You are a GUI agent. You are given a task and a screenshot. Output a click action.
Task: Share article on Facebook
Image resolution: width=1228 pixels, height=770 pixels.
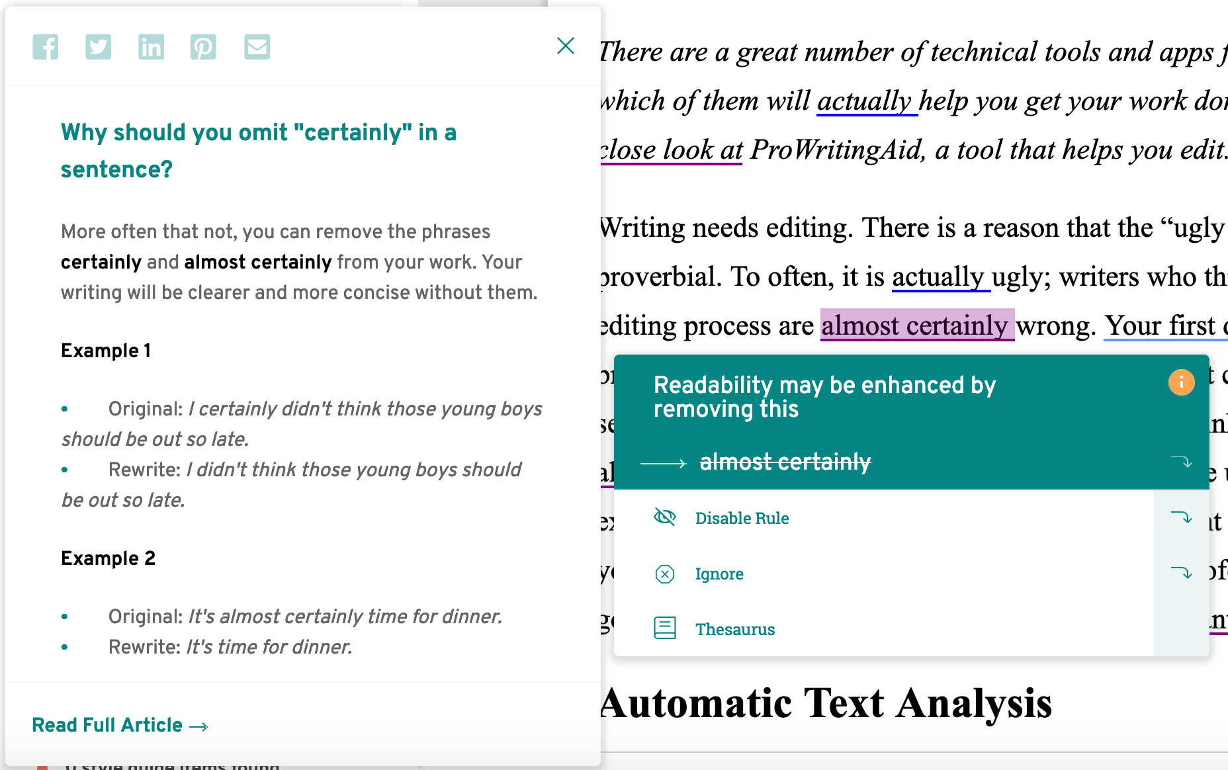coord(46,47)
